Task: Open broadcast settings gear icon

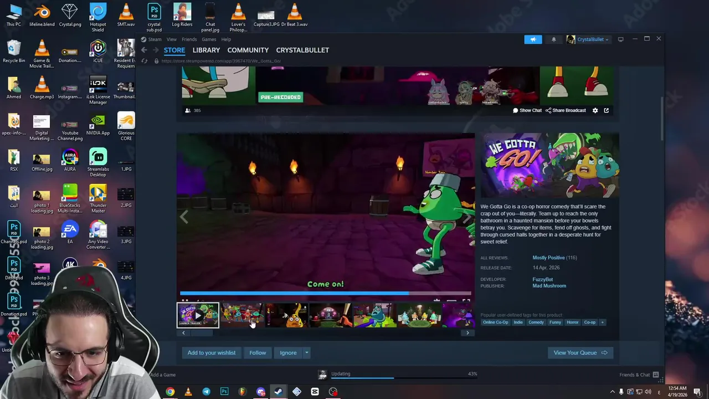Action: pos(595,110)
